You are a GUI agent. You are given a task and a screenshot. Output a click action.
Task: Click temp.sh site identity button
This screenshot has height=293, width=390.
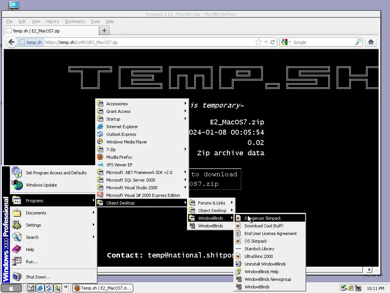30,42
